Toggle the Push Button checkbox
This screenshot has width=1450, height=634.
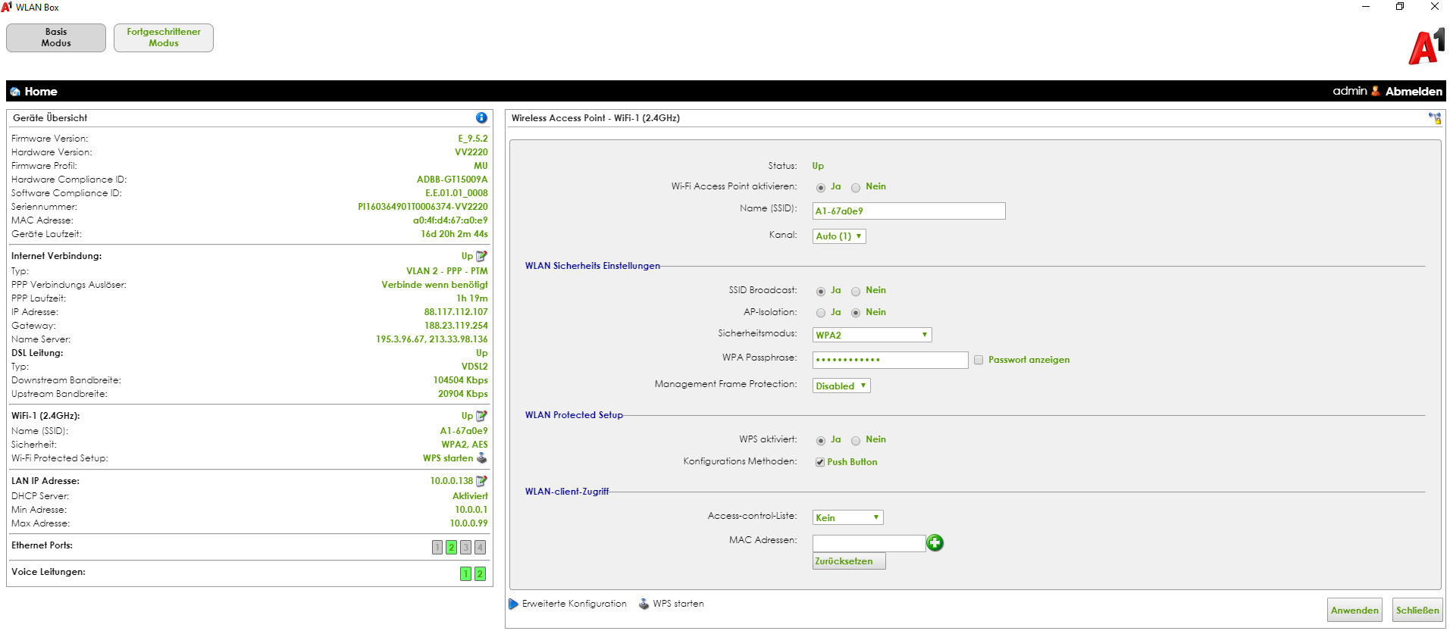(x=820, y=462)
